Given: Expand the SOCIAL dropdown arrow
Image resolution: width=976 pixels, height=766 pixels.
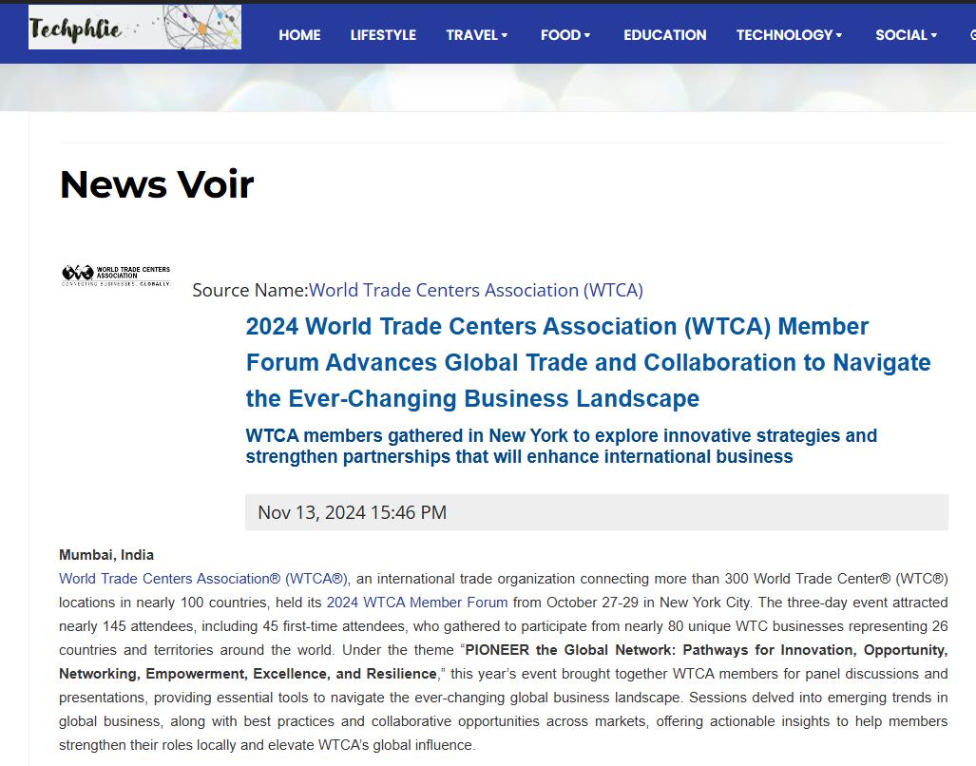Looking at the screenshot, I should (933, 35).
